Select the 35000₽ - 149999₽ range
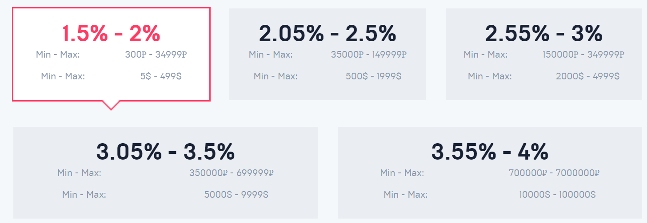Image resolution: width=647 pixels, height=223 pixels. (x=369, y=55)
